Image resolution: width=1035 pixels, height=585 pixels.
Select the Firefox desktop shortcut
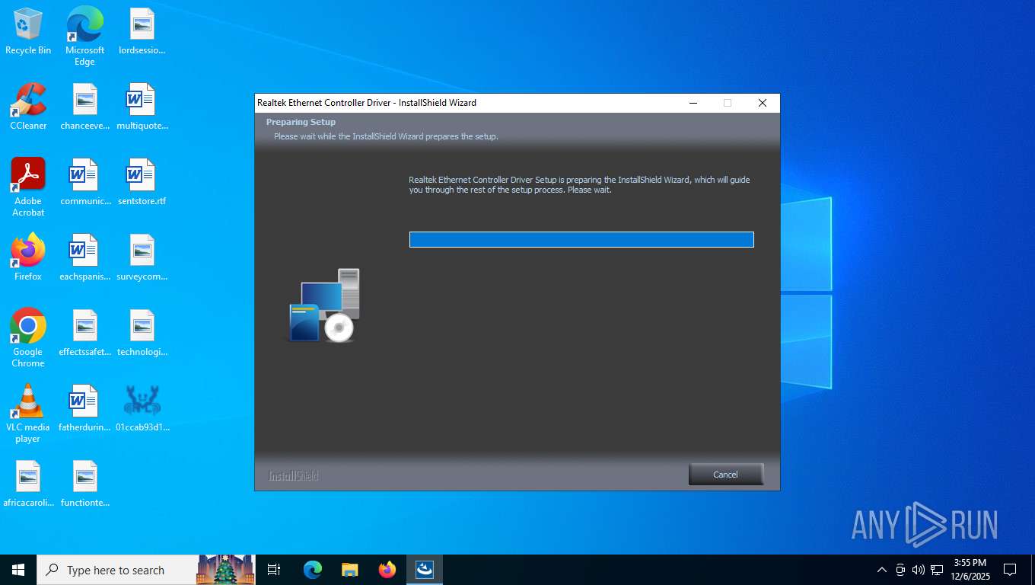28,257
